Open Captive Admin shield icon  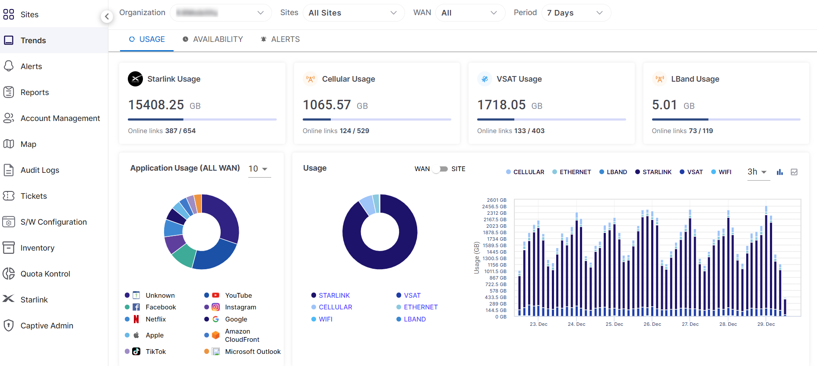point(9,325)
